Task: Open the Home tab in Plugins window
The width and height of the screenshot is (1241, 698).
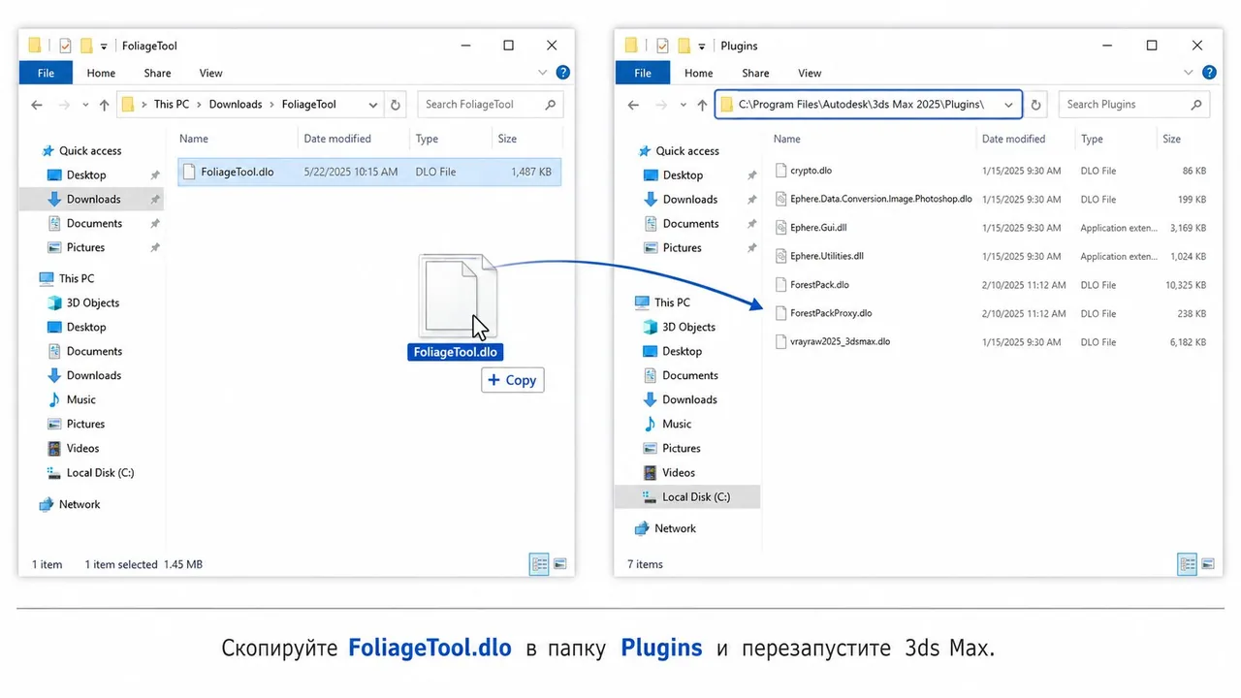Action: pyautogui.click(x=698, y=73)
